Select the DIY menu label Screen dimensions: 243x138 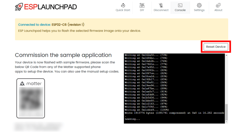click(x=142, y=10)
